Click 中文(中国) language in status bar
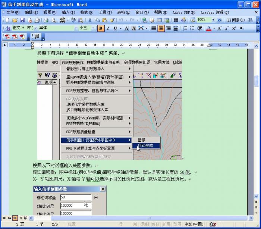The width and height of the screenshot is (261, 229). click(194, 224)
